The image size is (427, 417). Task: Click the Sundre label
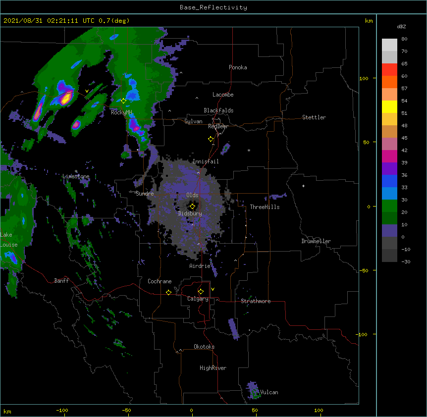pos(145,194)
